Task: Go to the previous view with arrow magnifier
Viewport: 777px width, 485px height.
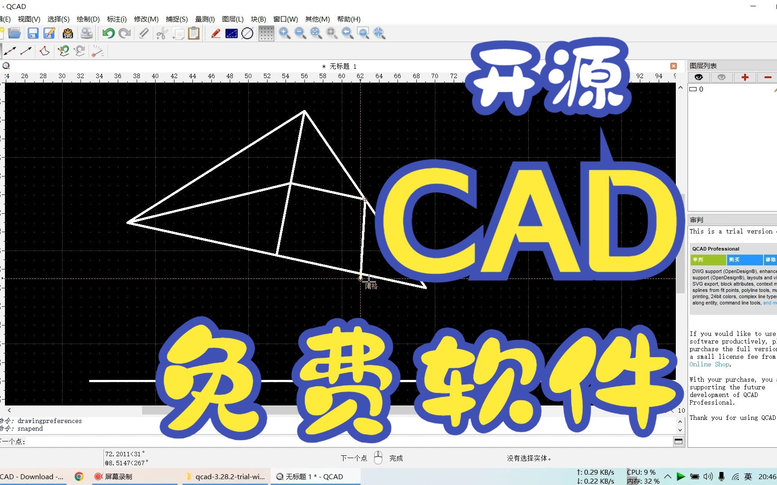Action: coord(348,33)
